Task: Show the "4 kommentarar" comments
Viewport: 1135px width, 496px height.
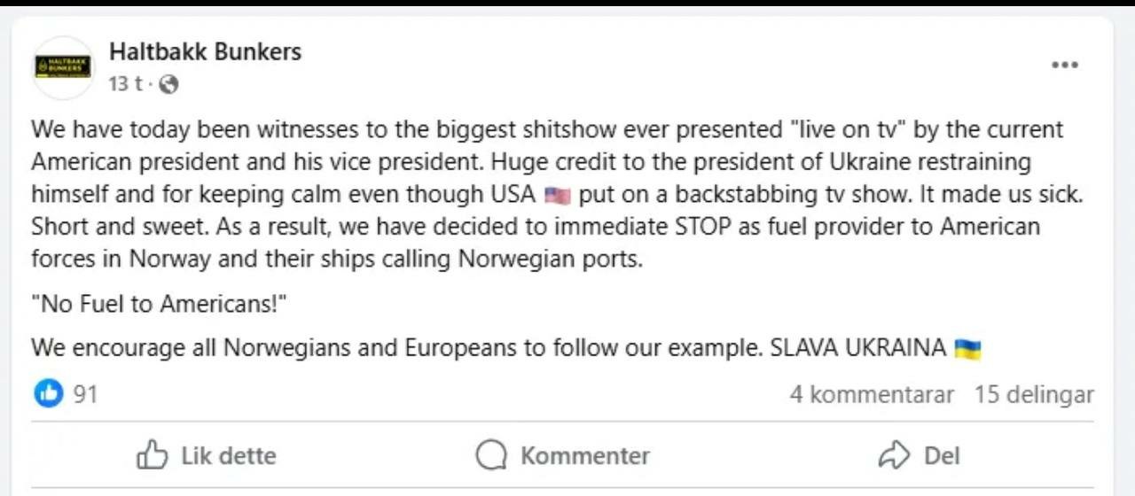Action: (x=872, y=394)
